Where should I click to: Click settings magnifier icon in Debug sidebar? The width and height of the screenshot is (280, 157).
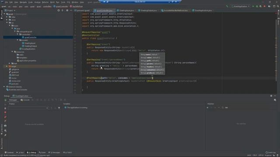(x=5, y=130)
